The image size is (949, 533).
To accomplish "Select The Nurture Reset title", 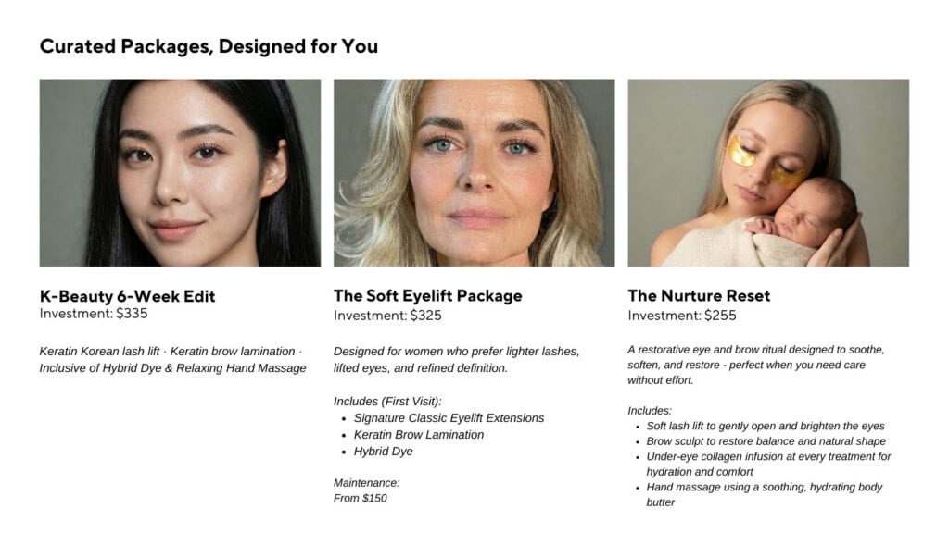I will pyautogui.click(x=699, y=296).
